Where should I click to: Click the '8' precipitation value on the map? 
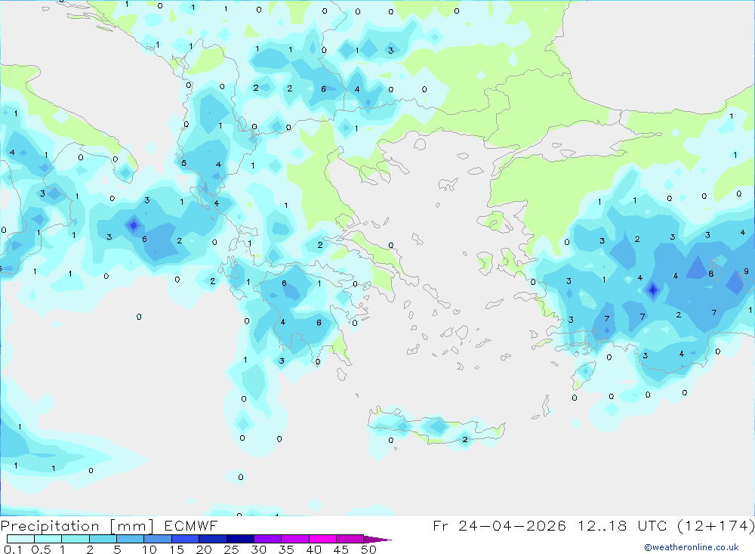(x=710, y=274)
